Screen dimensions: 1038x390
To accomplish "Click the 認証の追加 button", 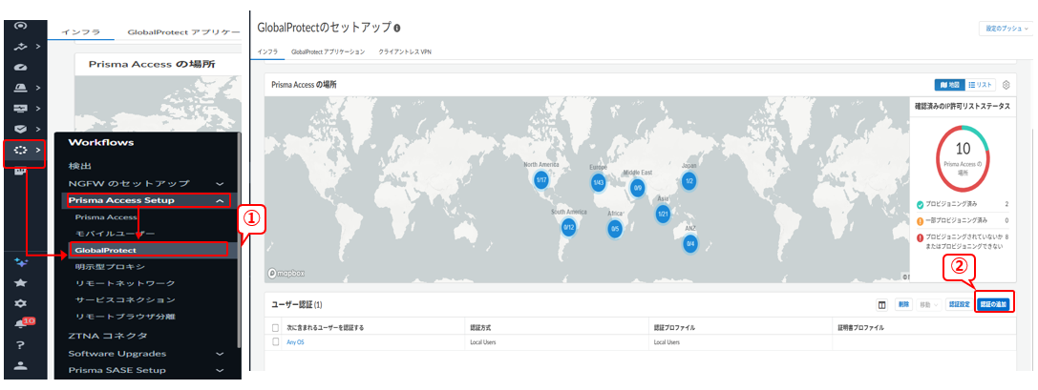I will coord(993,304).
